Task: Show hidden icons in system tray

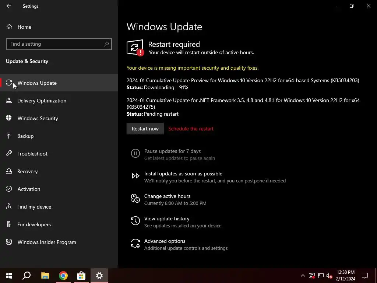Action: [x=303, y=276]
